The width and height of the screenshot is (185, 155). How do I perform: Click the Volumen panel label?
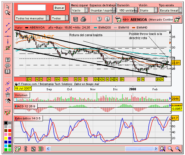21,95
